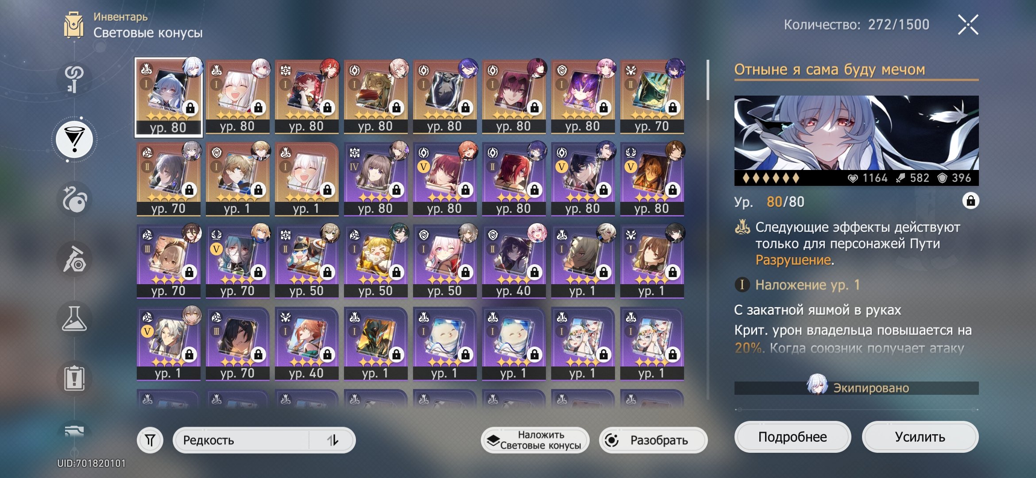Open the key items sidebar category
This screenshot has width=1036, height=478.
74,79
